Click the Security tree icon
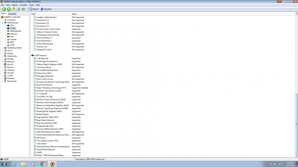Screen dimensions: 298x167 click(x=5, y=73)
